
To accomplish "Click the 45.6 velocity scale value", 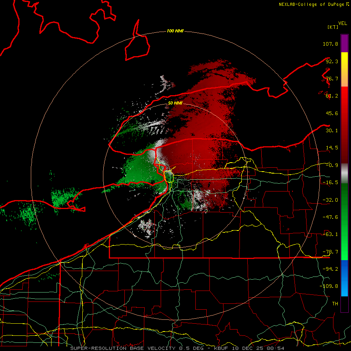I will point(332,113).
